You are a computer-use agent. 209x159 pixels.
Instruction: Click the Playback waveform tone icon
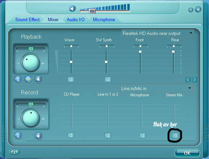click(x=28, y=79)
